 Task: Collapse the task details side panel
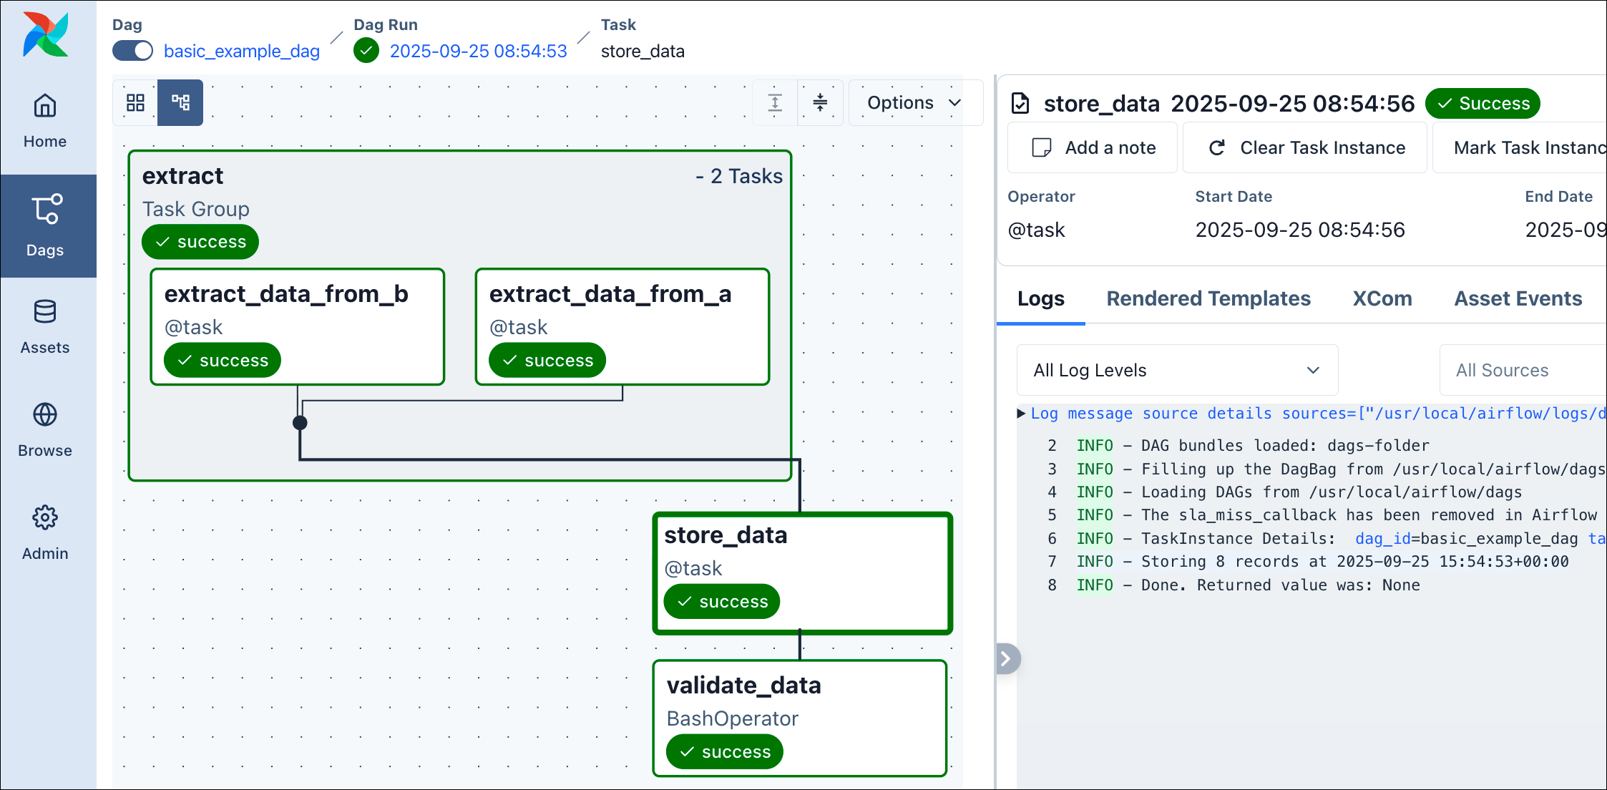[1007, 658]
